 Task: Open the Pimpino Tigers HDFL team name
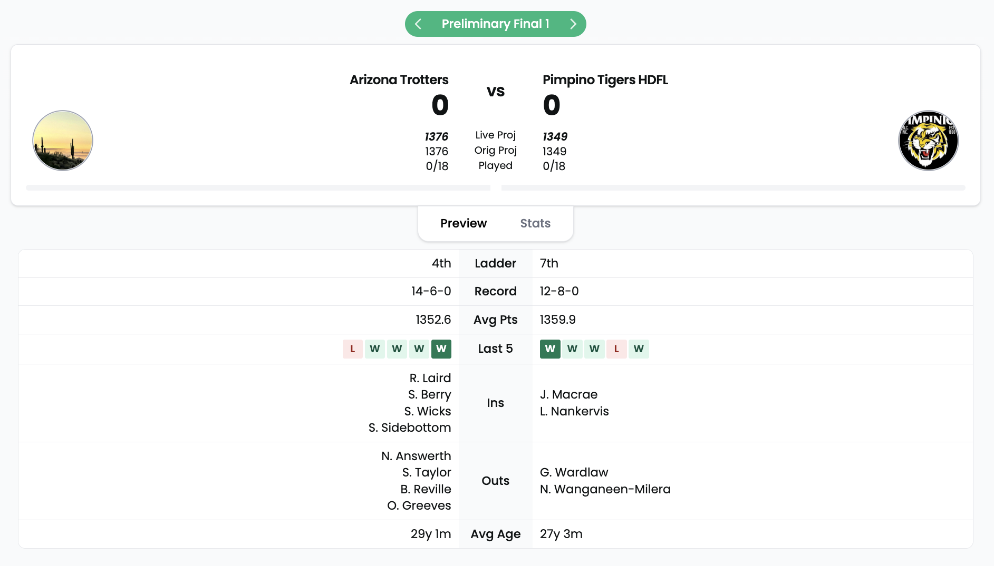tap(605, 80)
